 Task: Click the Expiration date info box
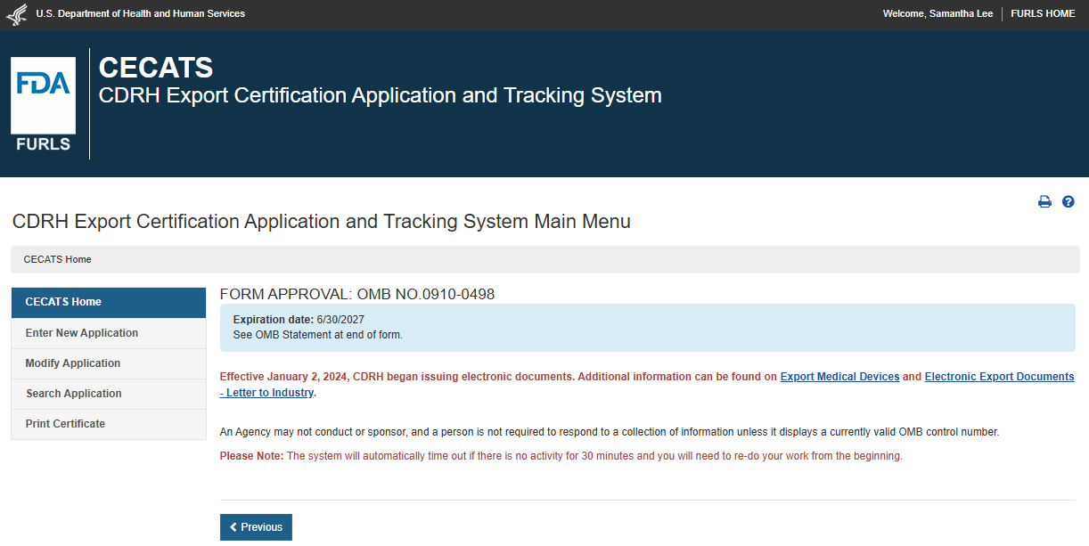(x=647, y=327)
